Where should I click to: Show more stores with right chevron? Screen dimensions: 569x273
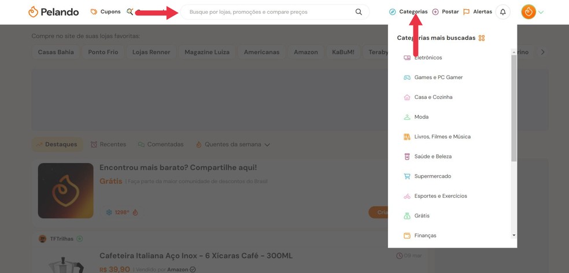coord(543,52)
